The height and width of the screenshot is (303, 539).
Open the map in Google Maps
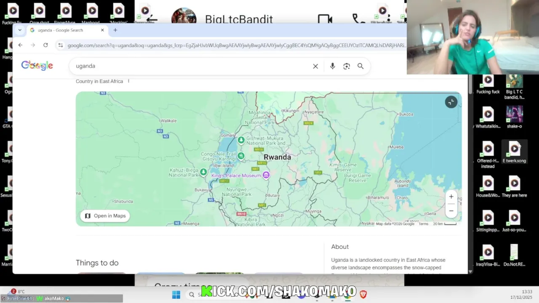pyautogui.click(x=105, y=216)
